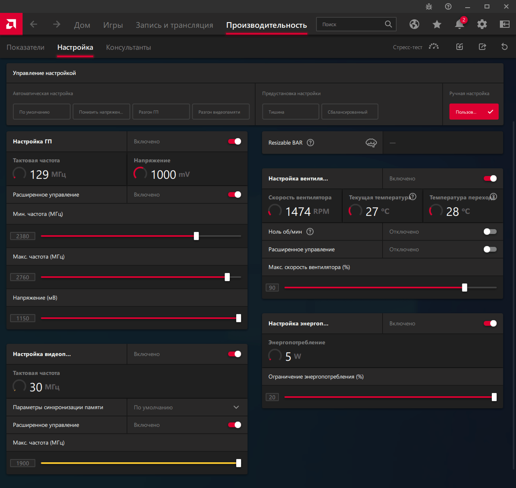This screenshot has width=516, height=488.
Task: Enable fan Расширенное управление toggle
Action: [x=490, y=249]
